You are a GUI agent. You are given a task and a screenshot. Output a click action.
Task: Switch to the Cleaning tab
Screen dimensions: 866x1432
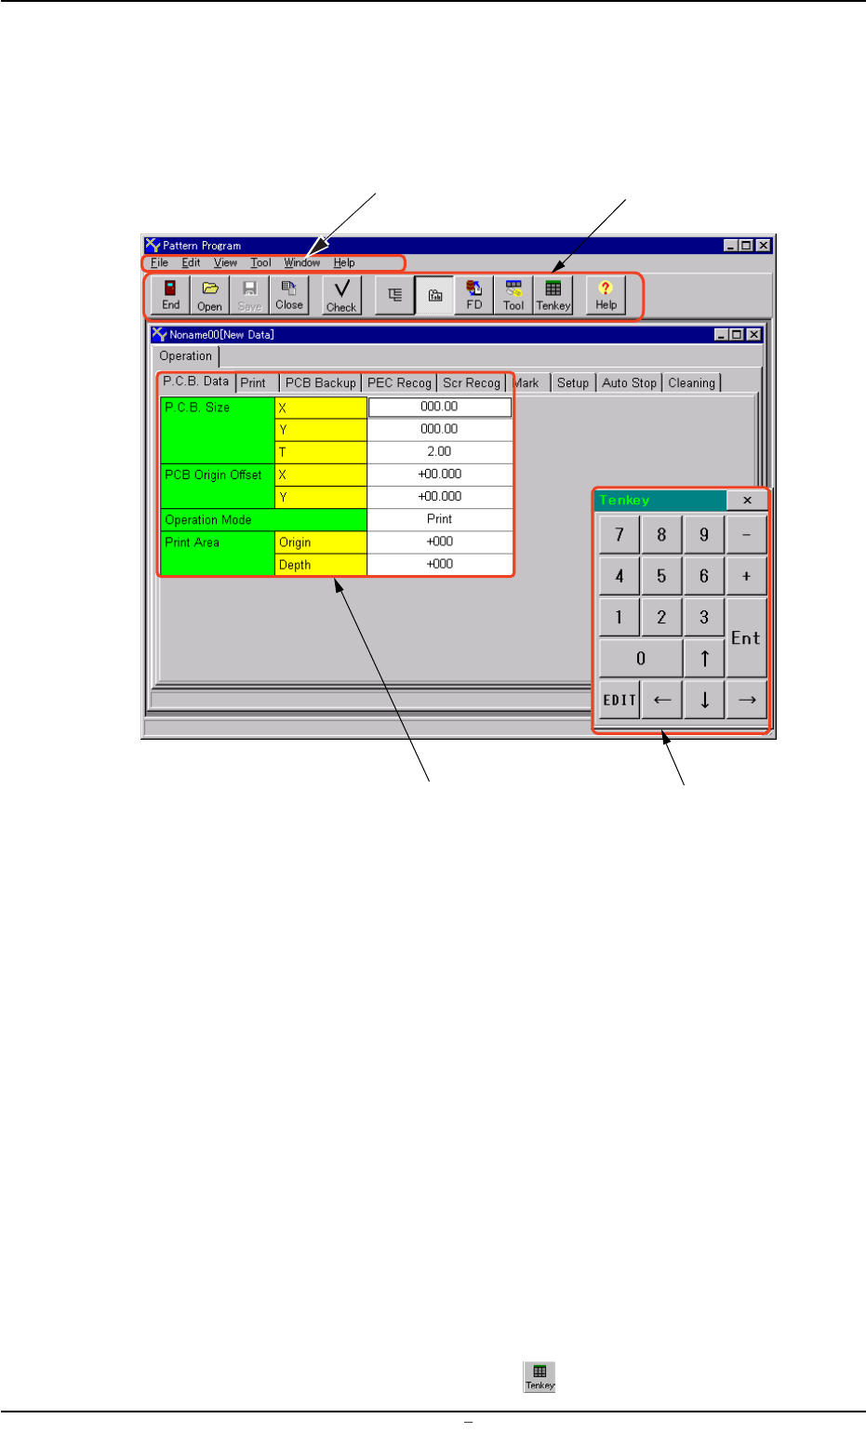click(x=691, y=382)
